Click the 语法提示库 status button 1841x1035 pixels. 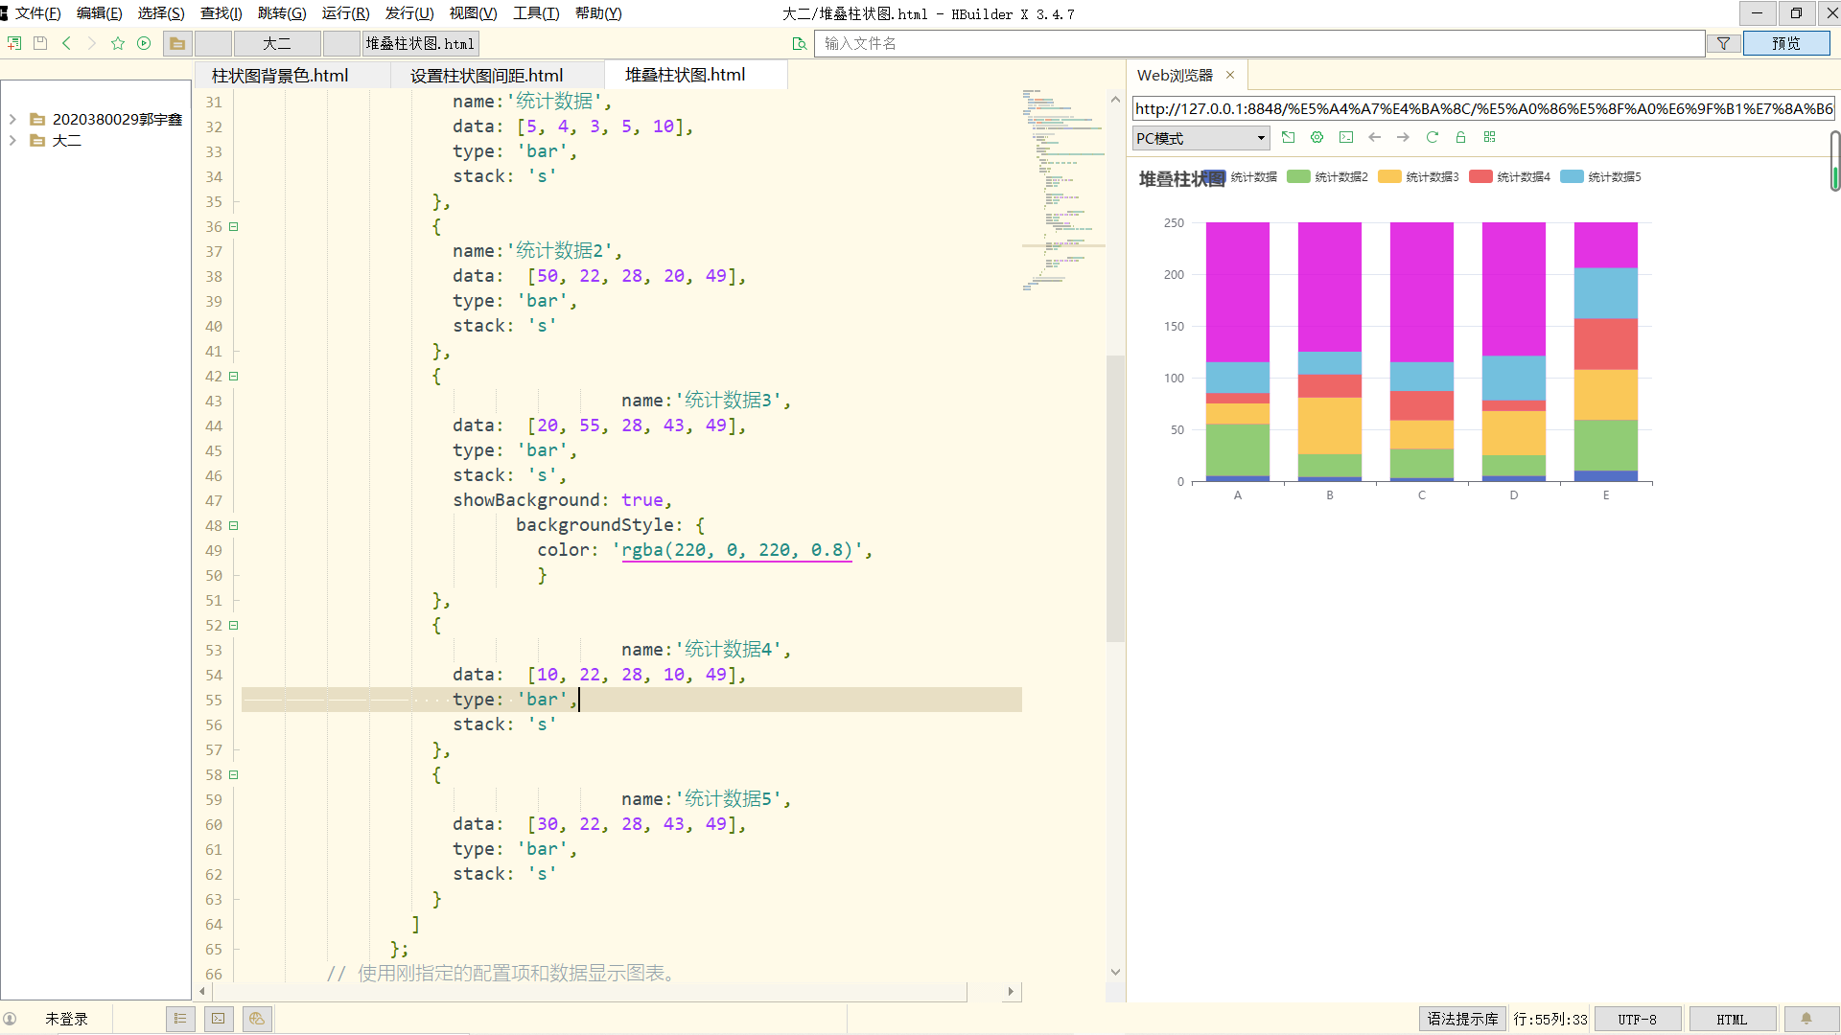click(x=1462, y=1019)
